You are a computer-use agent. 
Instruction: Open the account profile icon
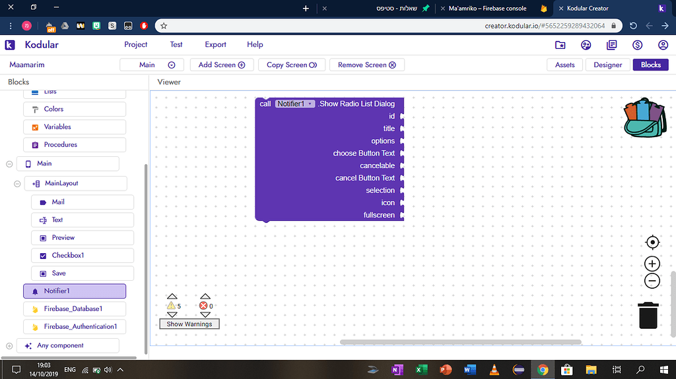pyautogui.click(x=663, y=45)
